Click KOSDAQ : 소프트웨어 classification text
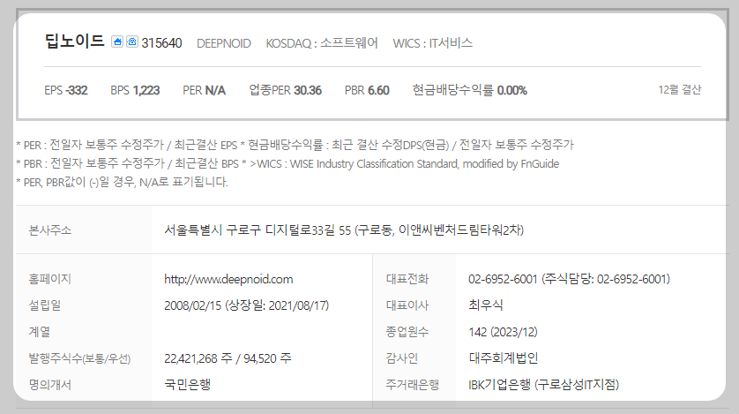 [x=322, y=43]
